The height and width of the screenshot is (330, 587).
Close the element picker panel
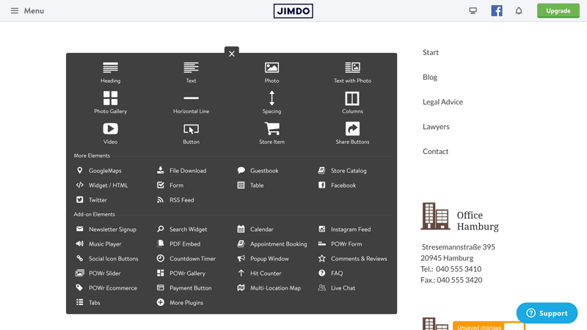coord(232,54)
